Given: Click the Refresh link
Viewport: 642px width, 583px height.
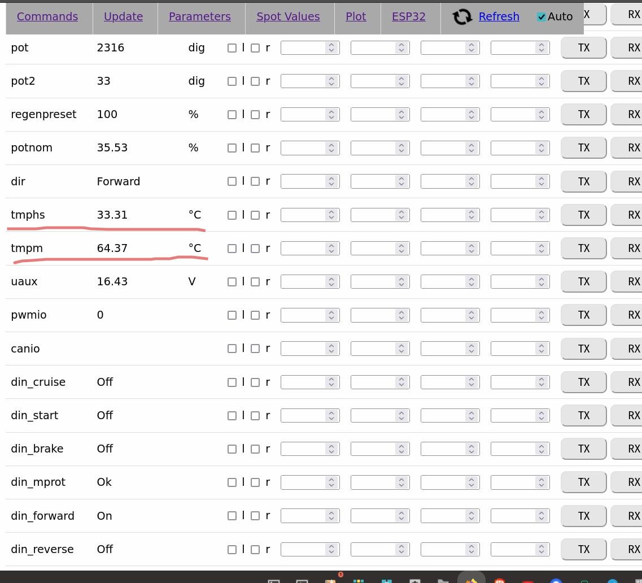Looking at the screenshot, I should pyautogui.click(x=499, y=17).
